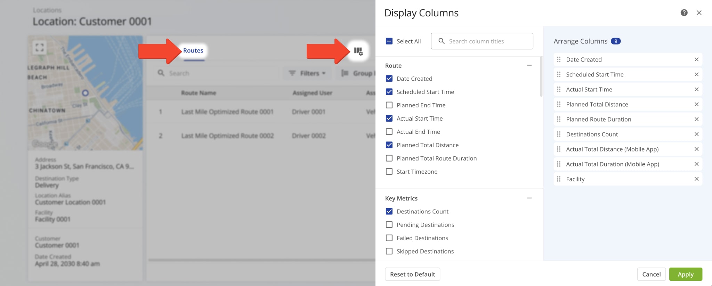The image size is (712, 286).
Task: Uncheck the Date Created checkbox
Action: (389, 79)
